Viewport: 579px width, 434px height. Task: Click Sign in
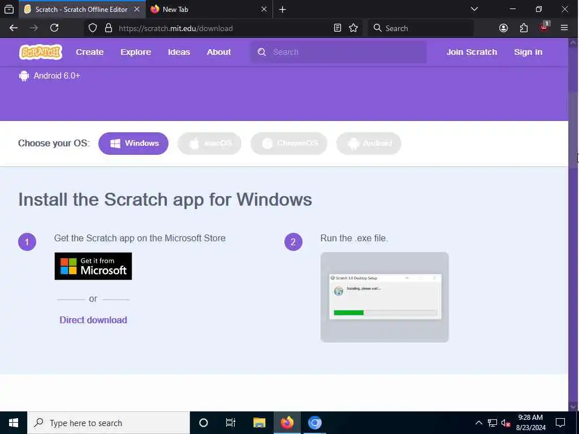[528, 52]
